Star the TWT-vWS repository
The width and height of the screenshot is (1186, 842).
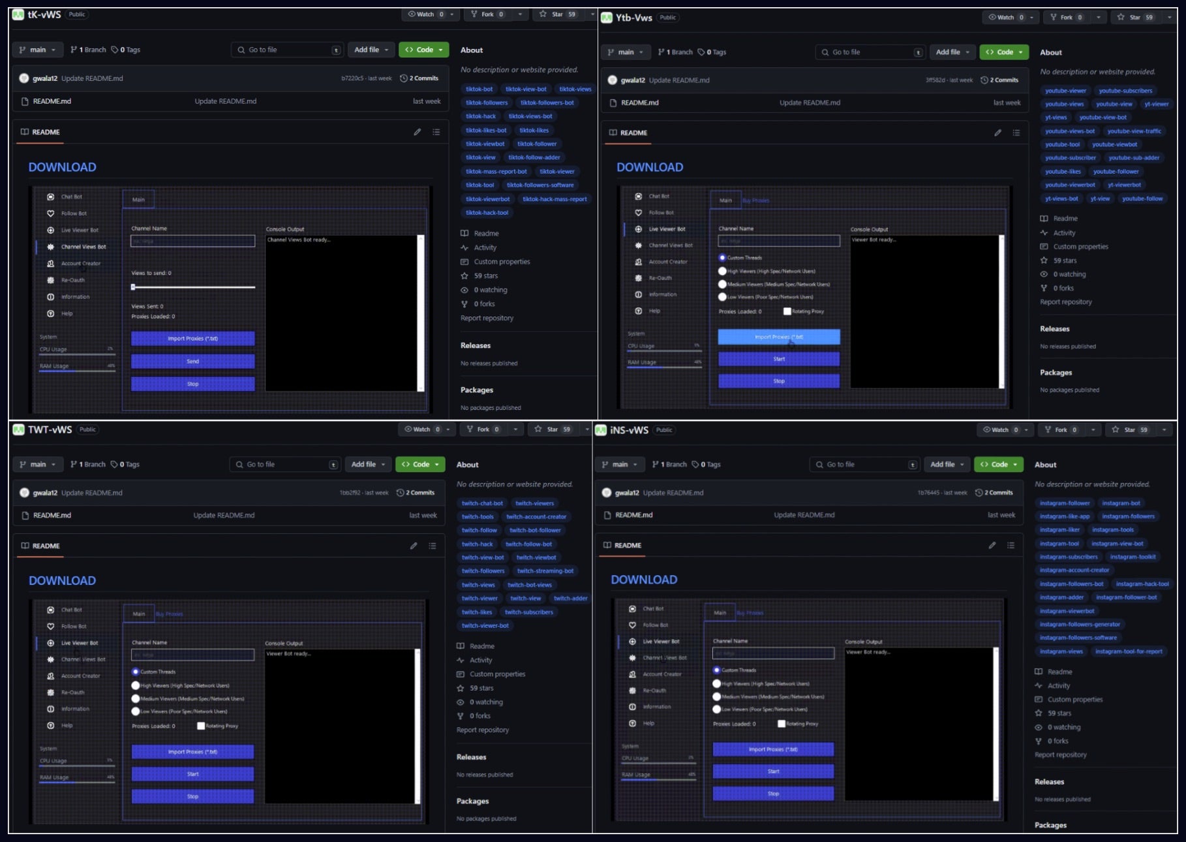552,429
